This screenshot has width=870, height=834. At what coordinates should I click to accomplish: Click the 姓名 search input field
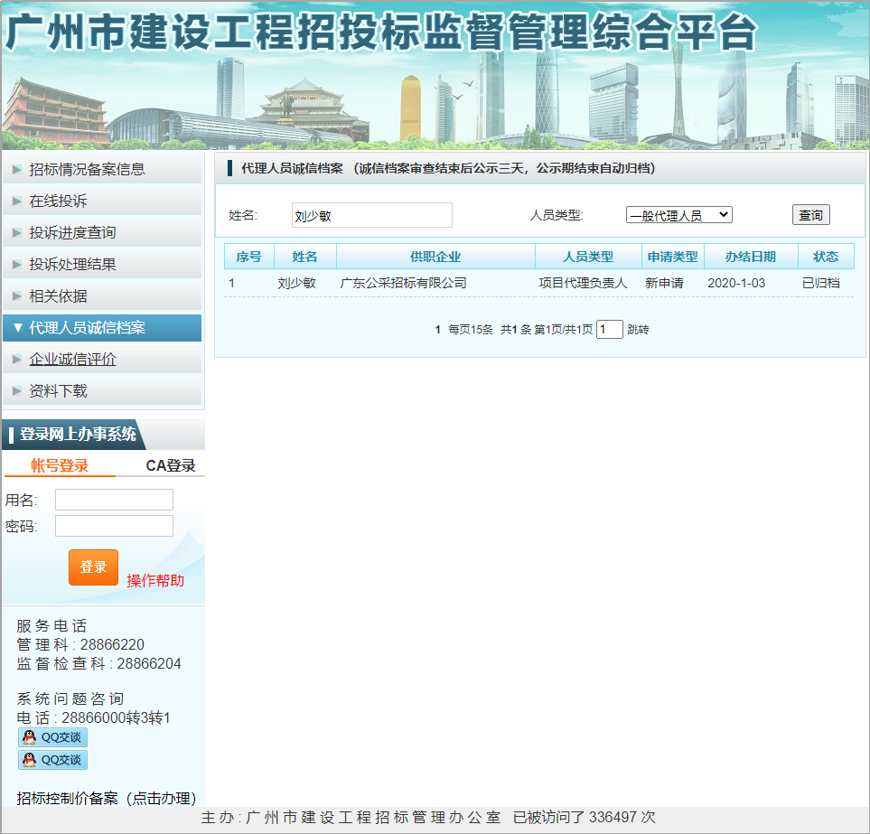371,215
